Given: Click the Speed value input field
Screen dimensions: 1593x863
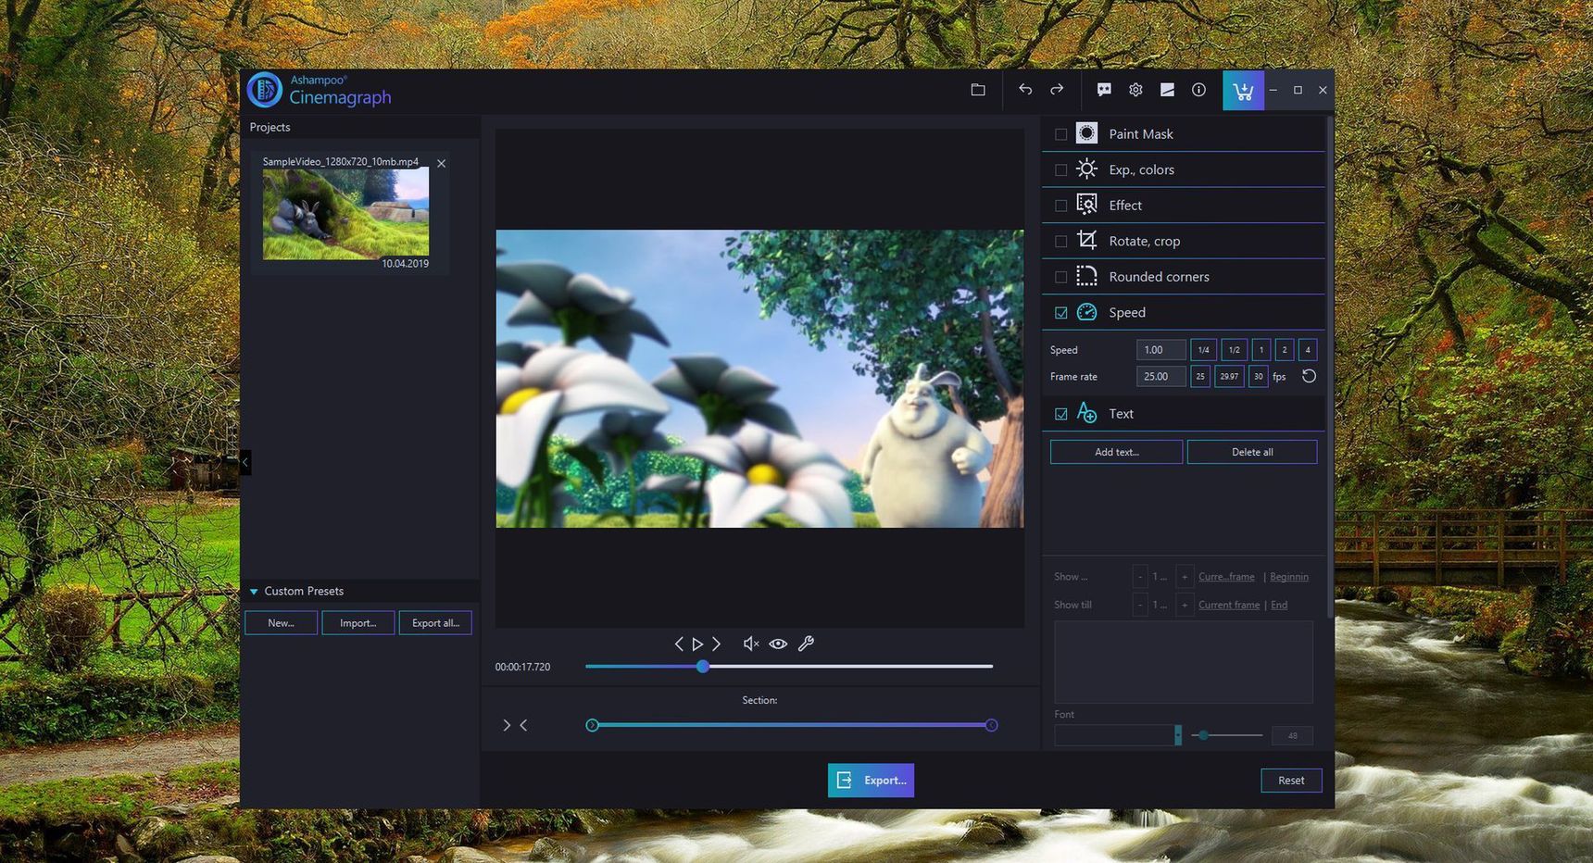Looking at the screenshot, I should click(1161, 350).
